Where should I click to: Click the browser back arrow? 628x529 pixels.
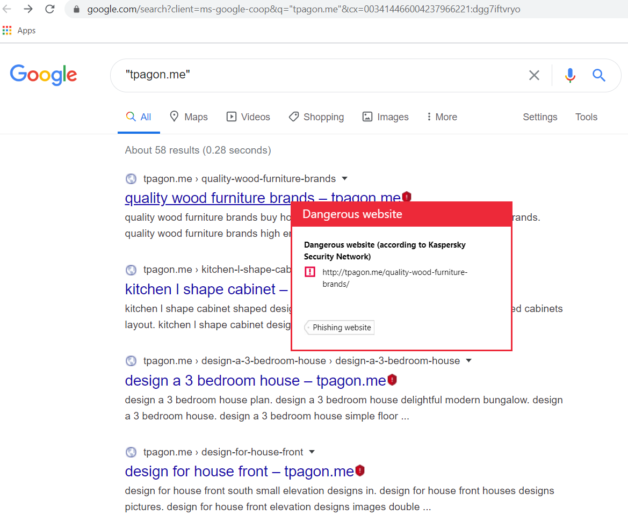click(x=7, y=9)
